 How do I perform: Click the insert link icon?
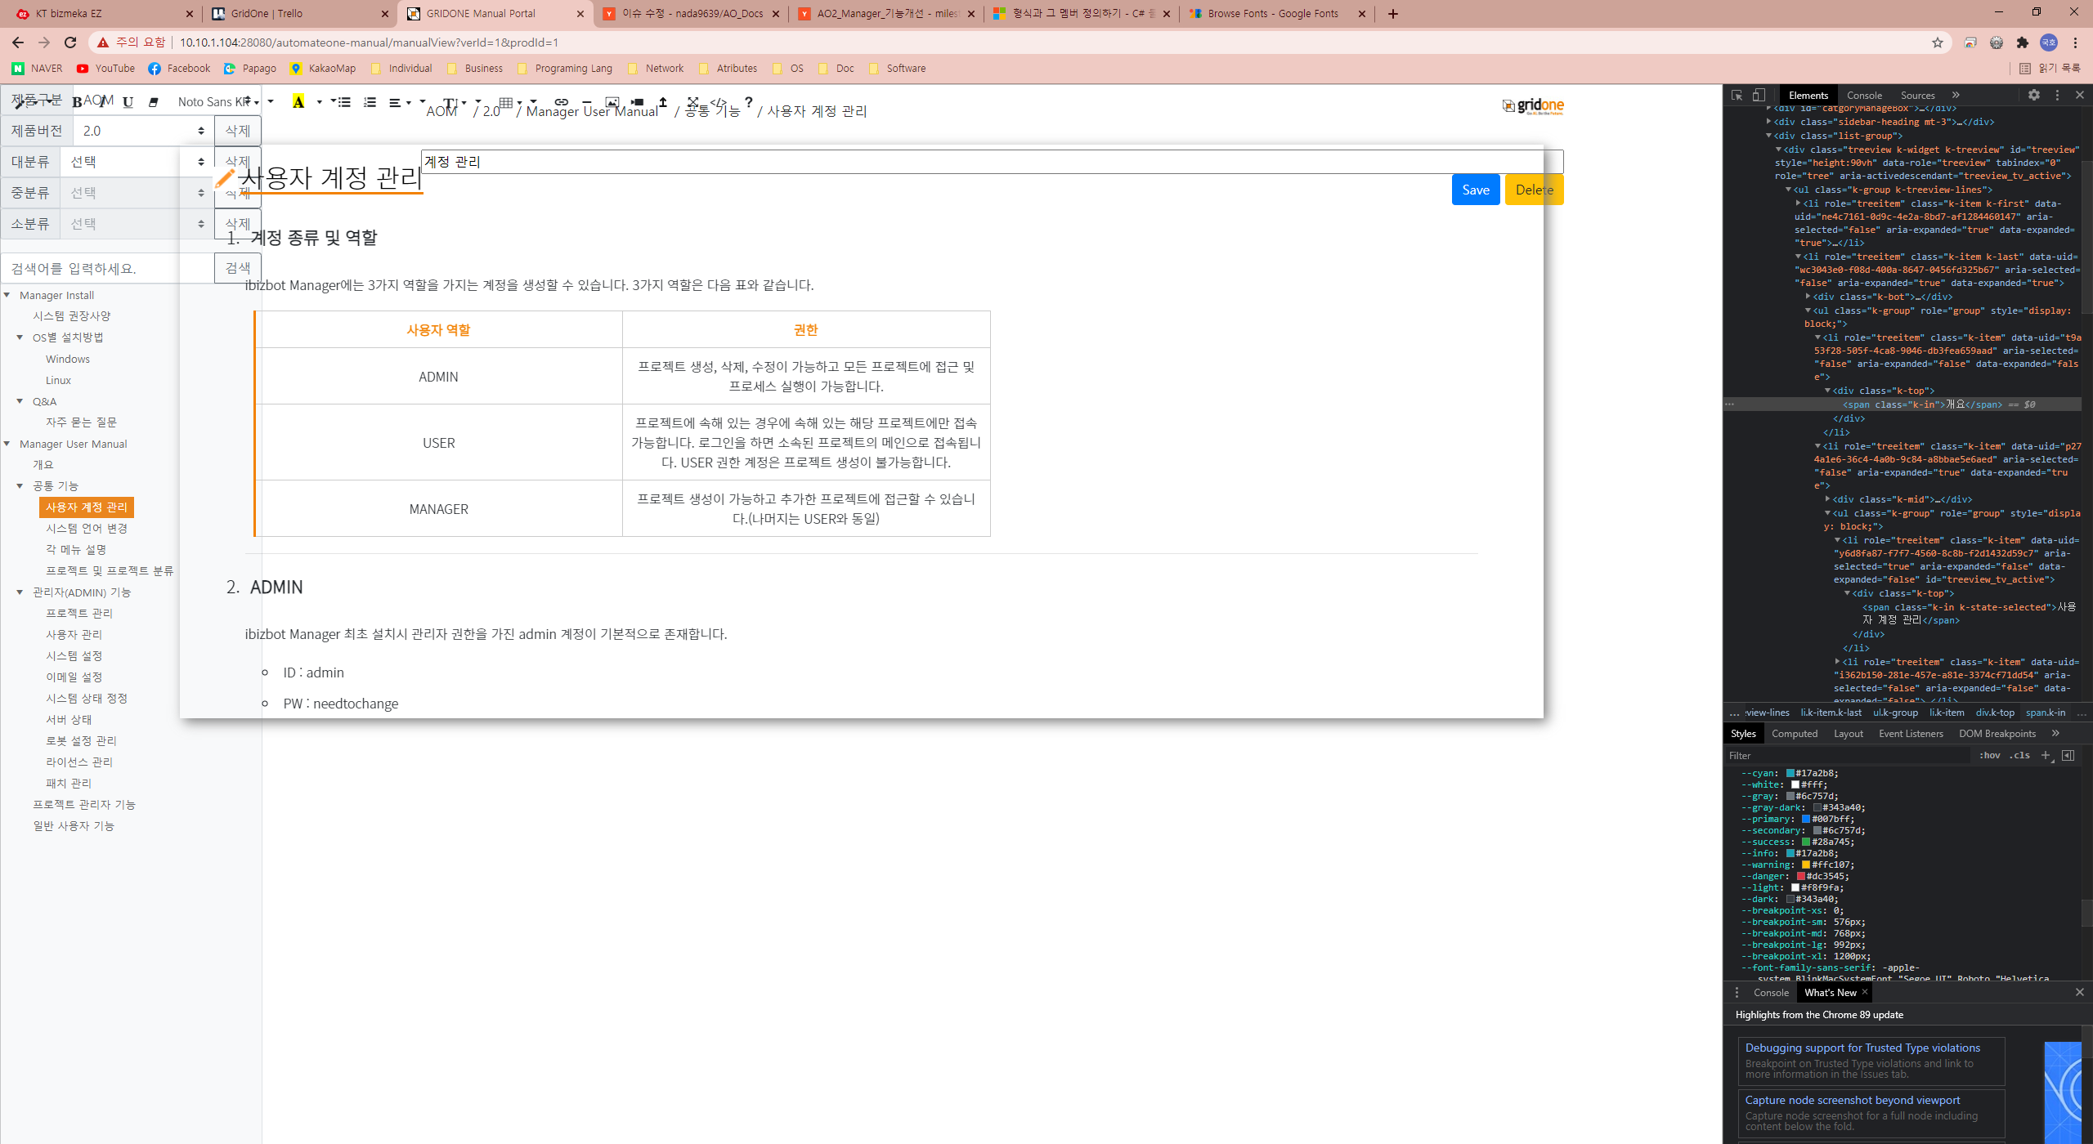561,102
